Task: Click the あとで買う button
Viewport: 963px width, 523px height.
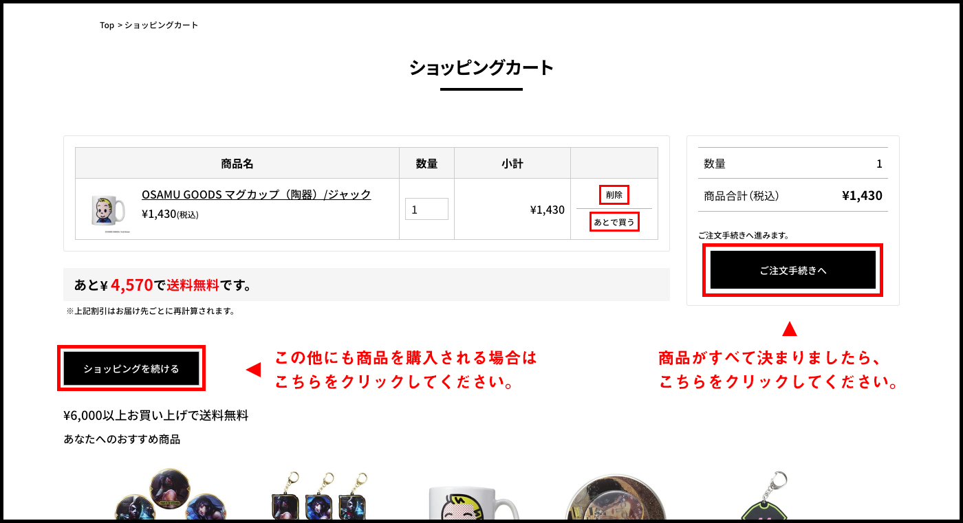Action: [614, 222]
